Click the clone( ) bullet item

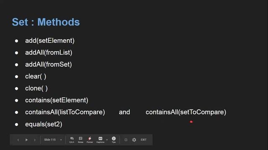coord(36,88)
